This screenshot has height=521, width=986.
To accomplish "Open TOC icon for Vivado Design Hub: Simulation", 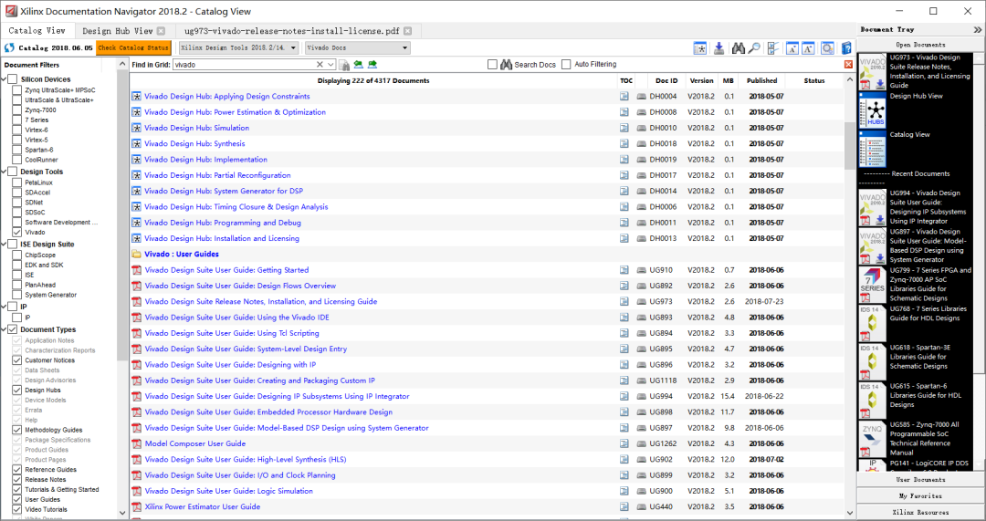I will (x=624, y=128).
